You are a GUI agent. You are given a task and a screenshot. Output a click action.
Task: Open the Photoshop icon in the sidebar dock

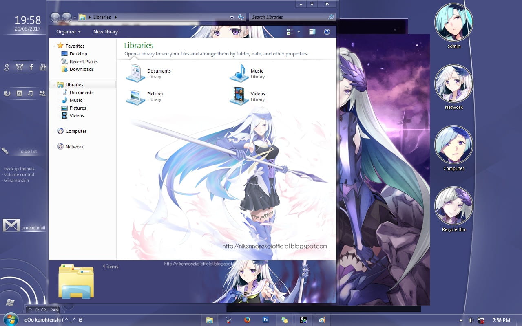point(20,93)
